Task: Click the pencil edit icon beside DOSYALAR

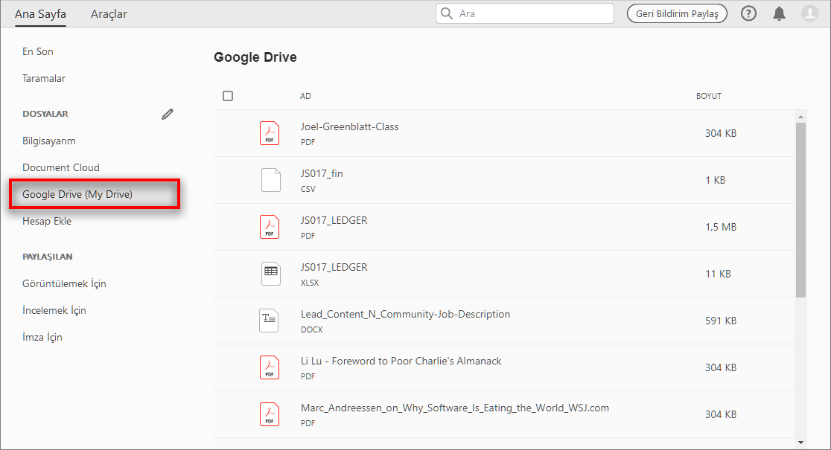Action: click(x=168, y=114)
